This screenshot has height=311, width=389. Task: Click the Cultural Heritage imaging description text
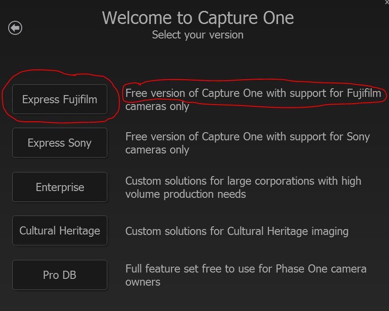[237, 231]
